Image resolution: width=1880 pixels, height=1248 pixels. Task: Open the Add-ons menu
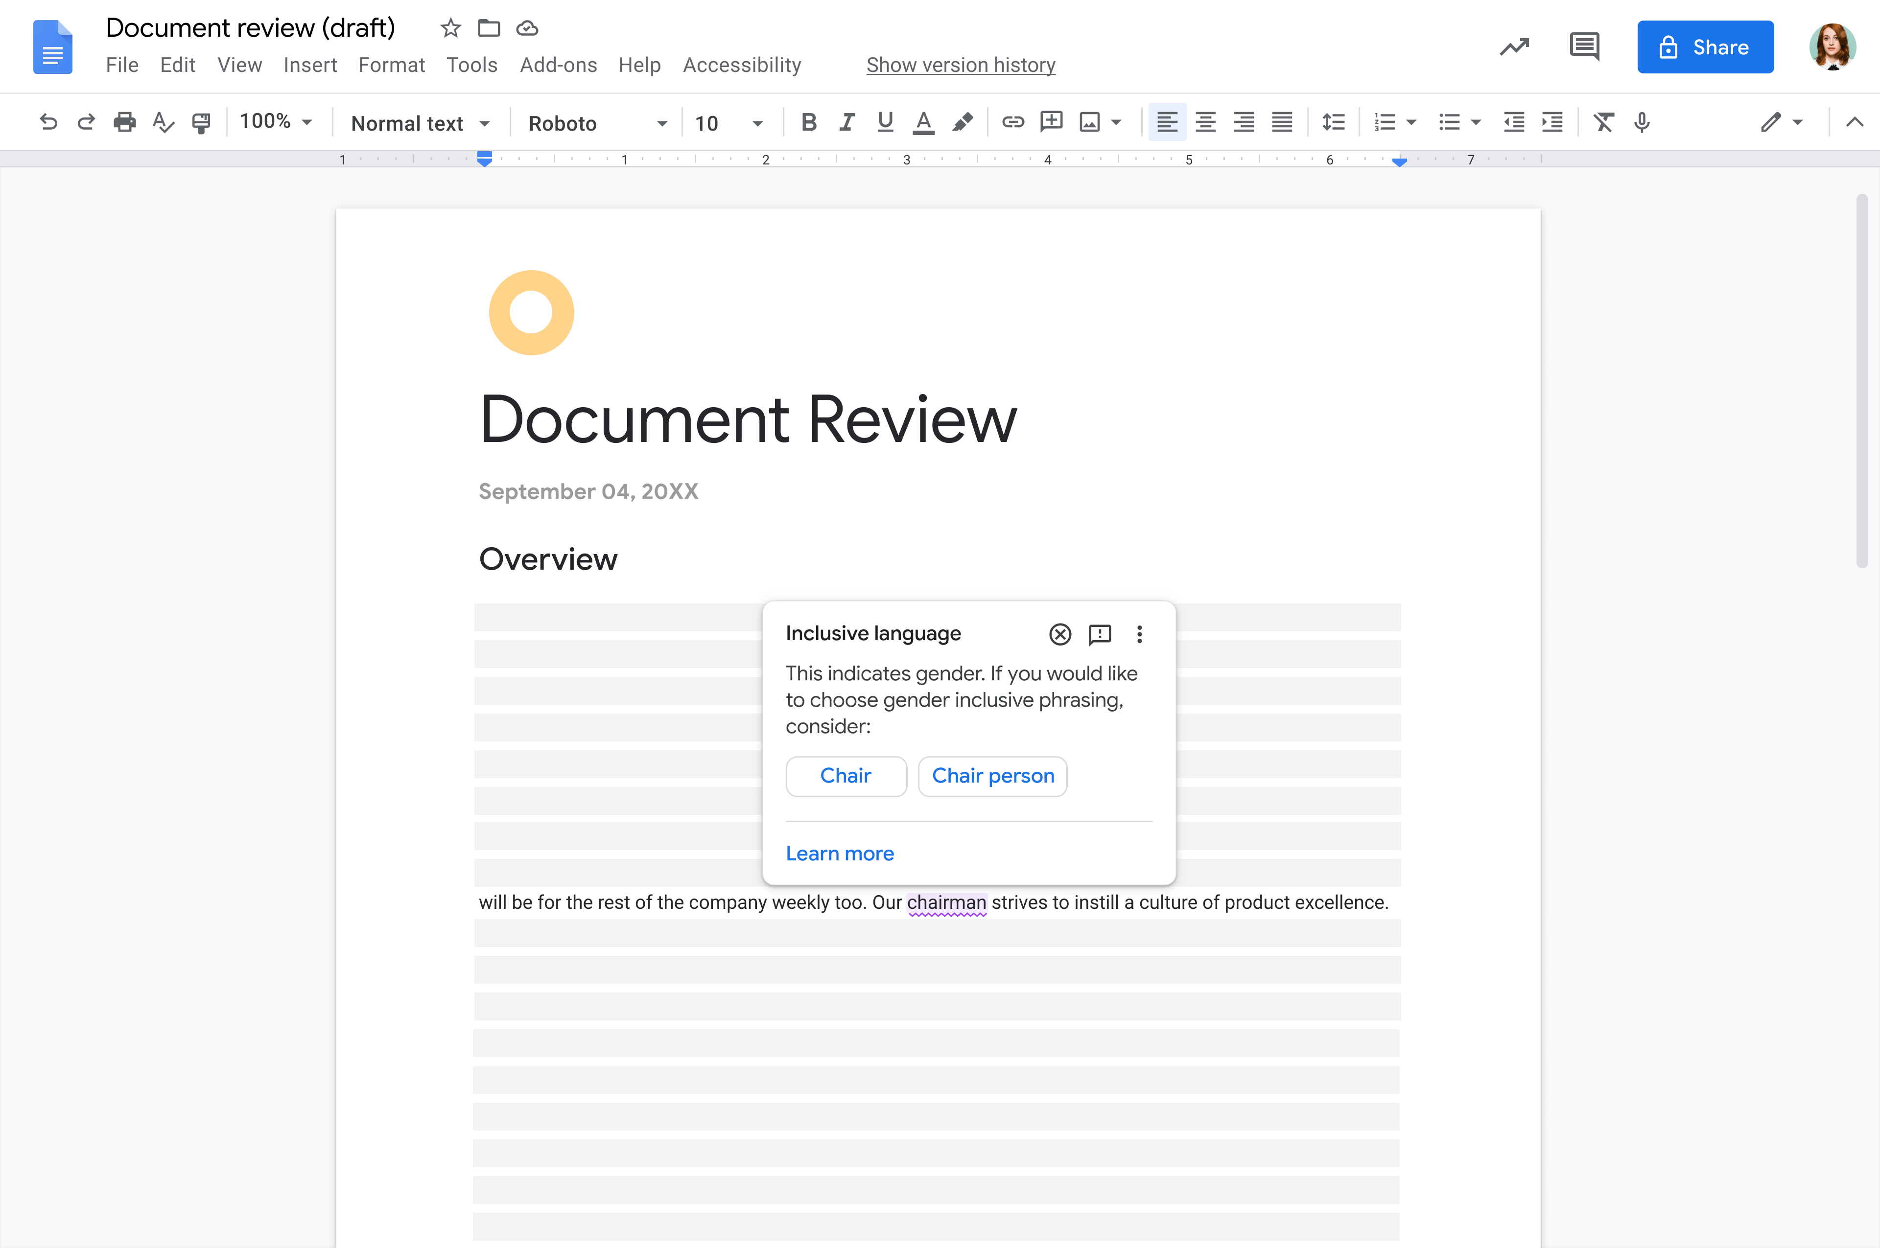(x=558, y=65)
